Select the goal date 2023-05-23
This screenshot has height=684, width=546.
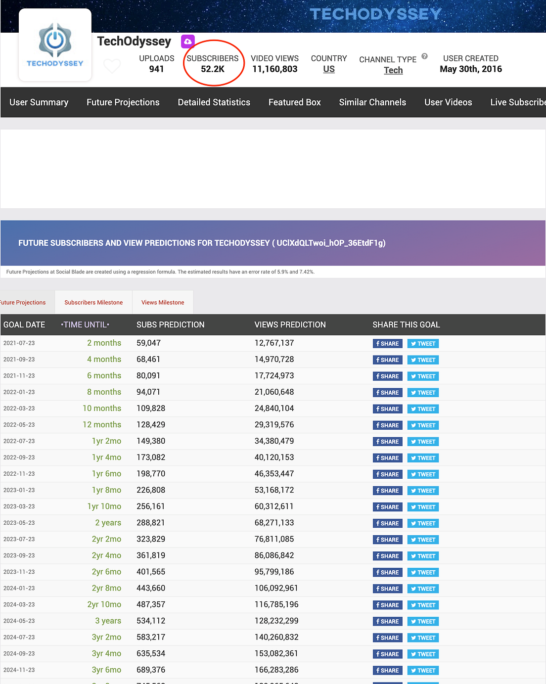(19, 523)
